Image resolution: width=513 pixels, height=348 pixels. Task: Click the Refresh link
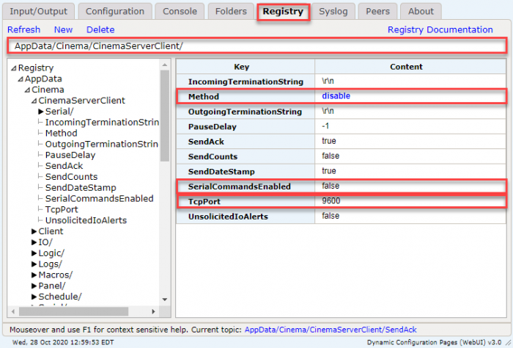tap(24, 30)
